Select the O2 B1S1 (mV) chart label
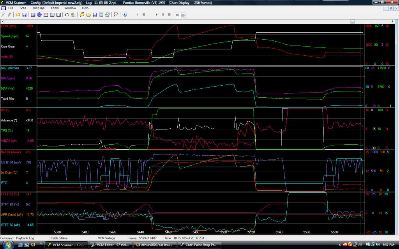Image resolution: width=399 pixels, height=249 pixels. coord(11,162)
